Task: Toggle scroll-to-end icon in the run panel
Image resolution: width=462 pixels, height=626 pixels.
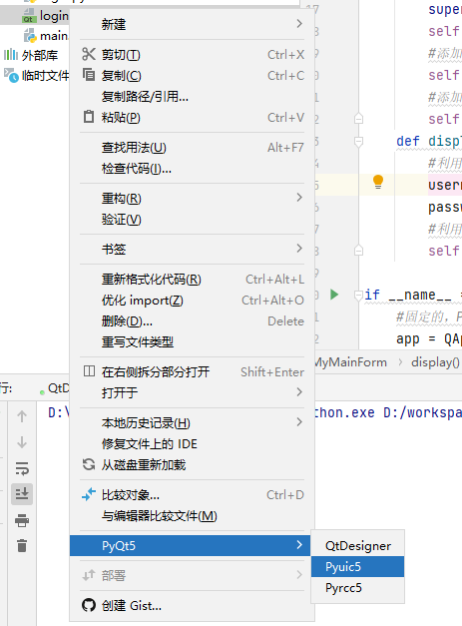Action: coord(22,494)
